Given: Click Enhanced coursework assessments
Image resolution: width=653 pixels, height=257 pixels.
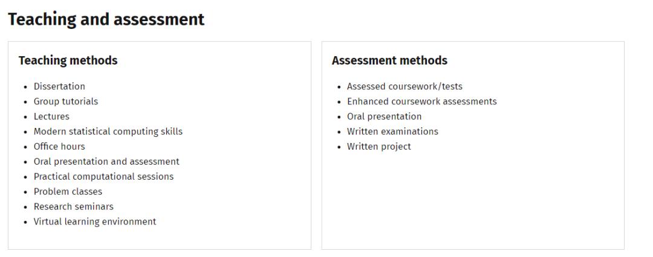Looking at the screenshot, I should tap(421, 101).
